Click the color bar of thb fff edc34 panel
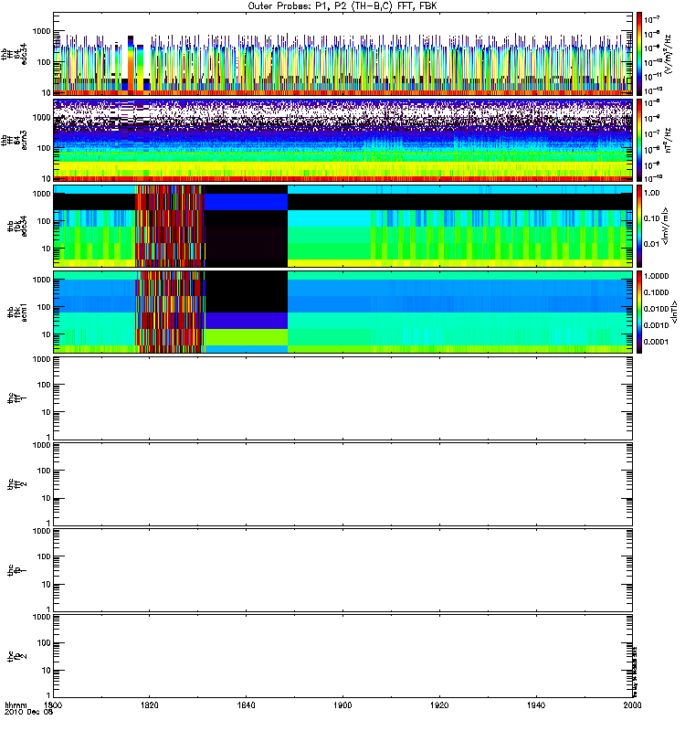The width and height of the screenshot is (685, 731). [639, 54]
